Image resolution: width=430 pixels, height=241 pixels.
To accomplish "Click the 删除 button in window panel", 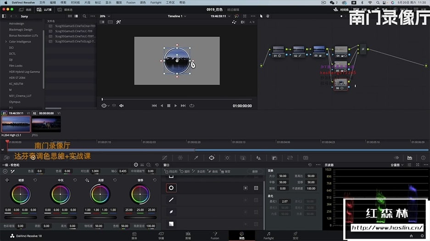I will 255,171.
